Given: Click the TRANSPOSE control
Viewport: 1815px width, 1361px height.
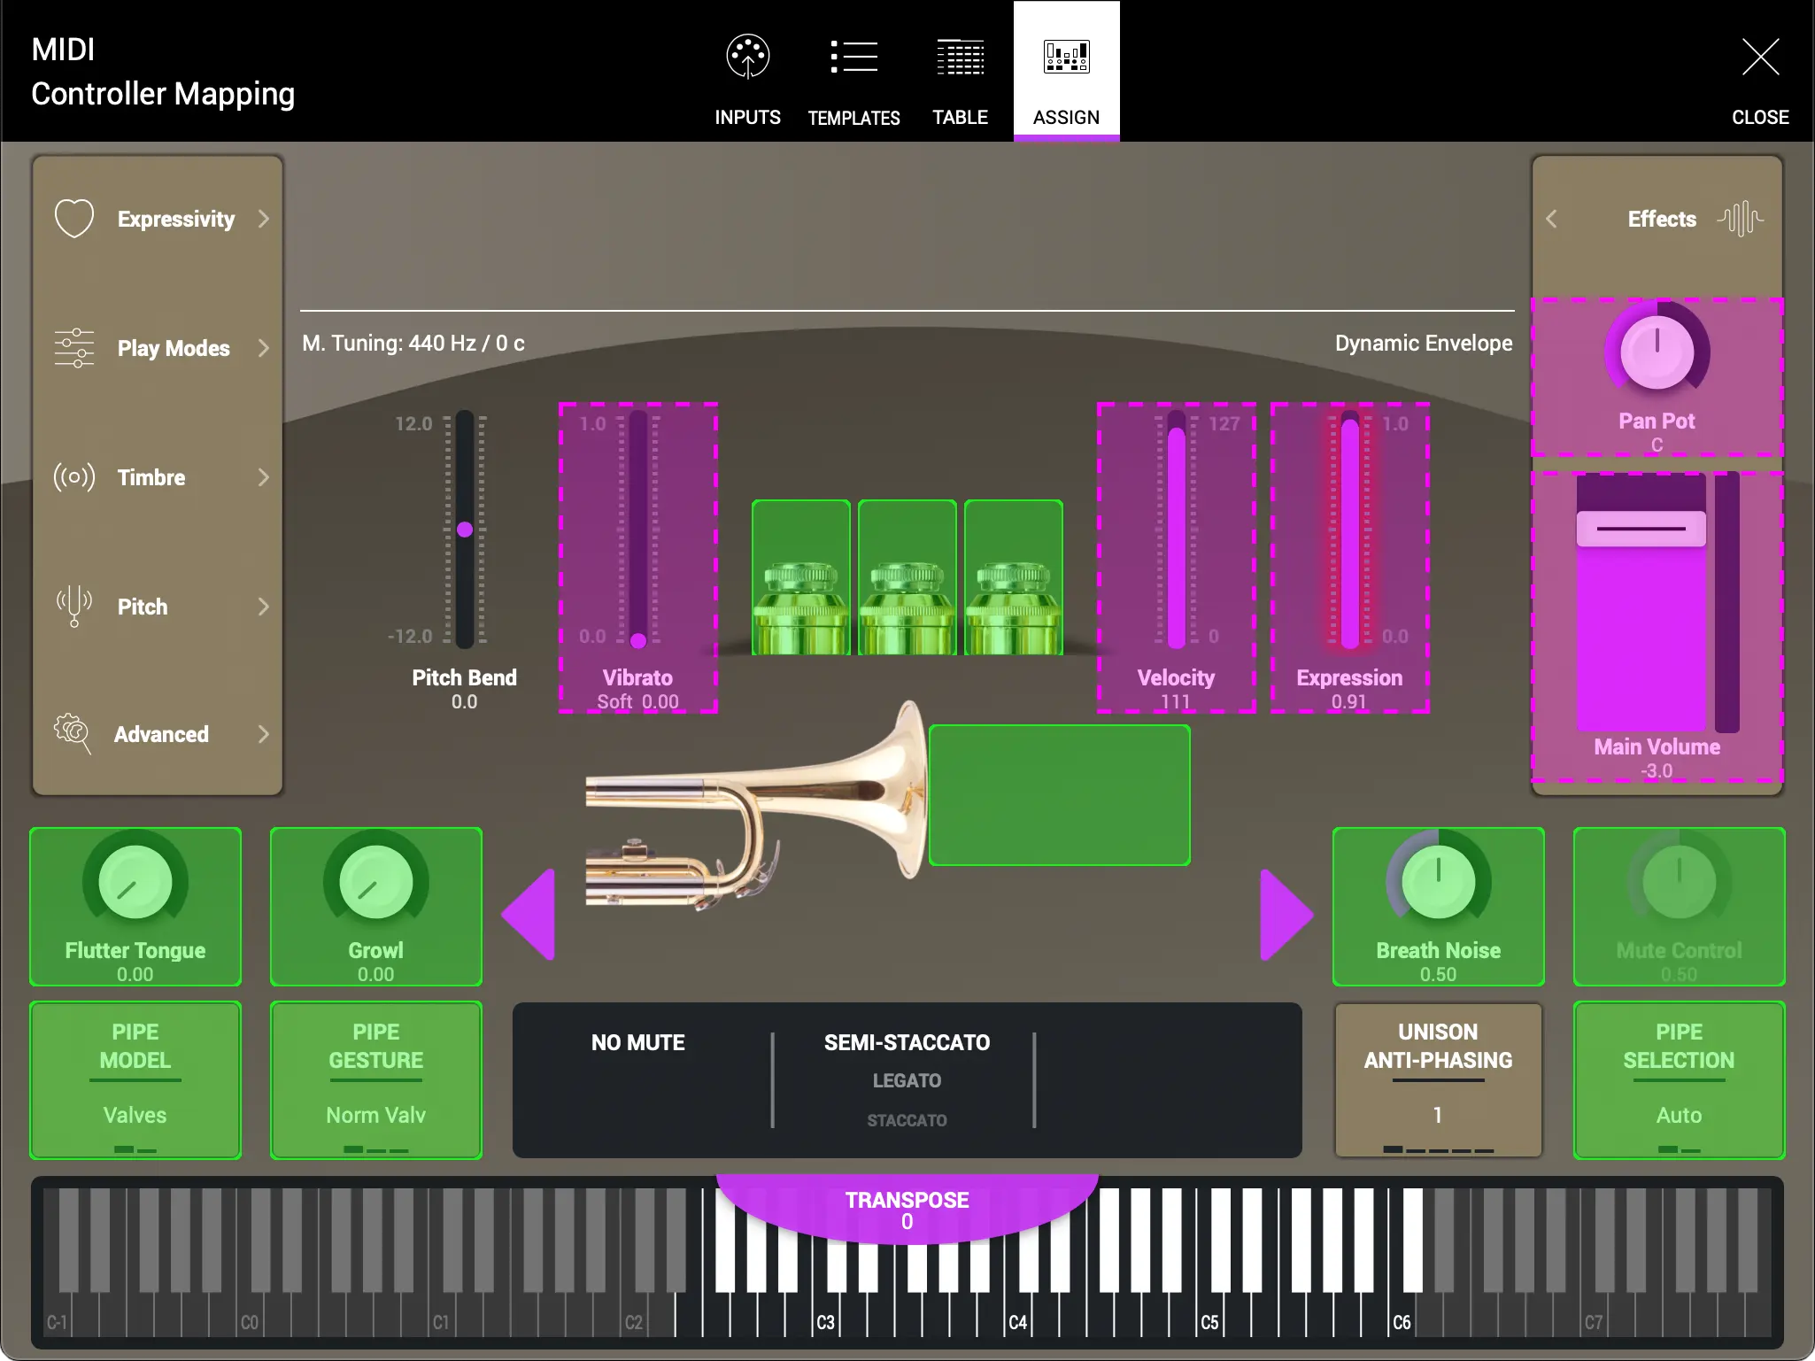Looking at the screenshot, I should click(x=907, y=1209).
